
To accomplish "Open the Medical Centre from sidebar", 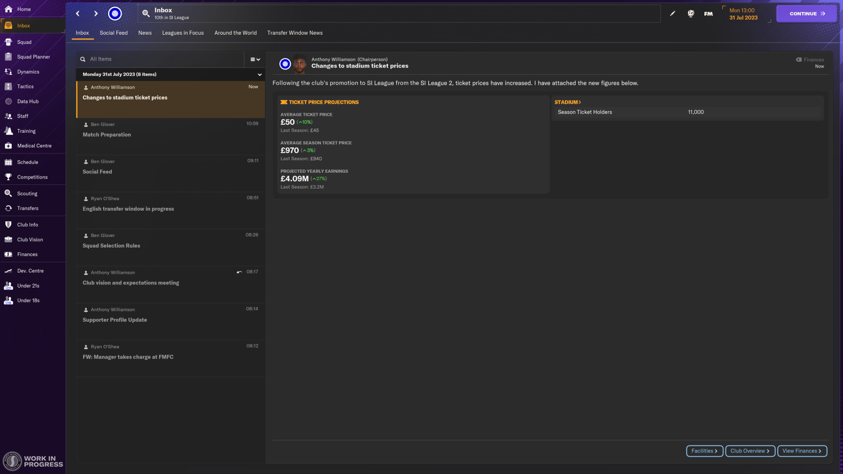I will pos(33,146).
